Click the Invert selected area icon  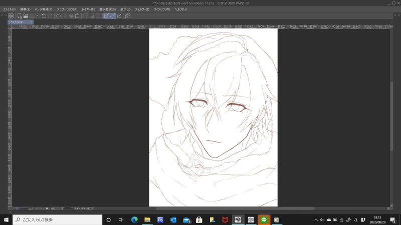92,16
